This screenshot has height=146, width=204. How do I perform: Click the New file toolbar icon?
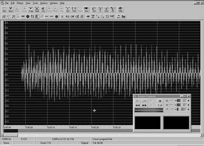tap(4, 9)
